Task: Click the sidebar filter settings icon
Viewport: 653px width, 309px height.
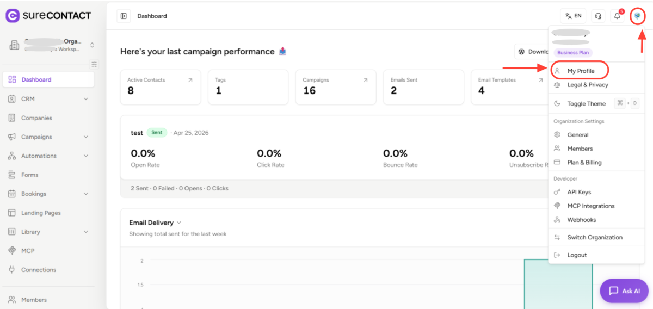Action: [x=94, y=64]
